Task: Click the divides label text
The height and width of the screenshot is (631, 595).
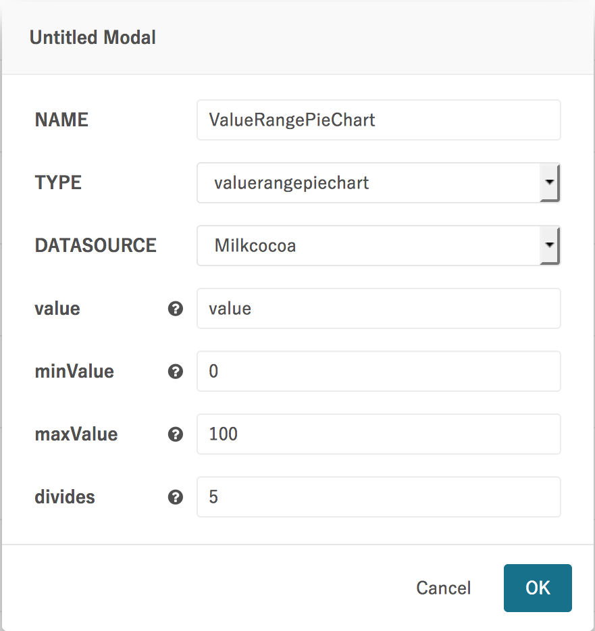Action: 65,497
